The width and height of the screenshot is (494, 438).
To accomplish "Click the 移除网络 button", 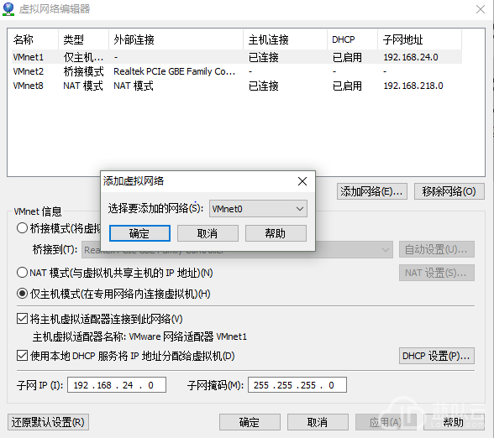I will click(449, 191).
